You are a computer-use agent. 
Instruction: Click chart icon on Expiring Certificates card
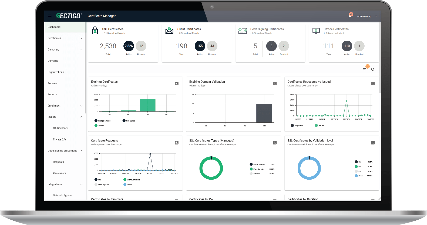click(177, 84)
